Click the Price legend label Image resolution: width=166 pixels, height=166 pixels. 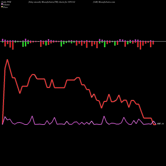pyautogui.click(x=6, y=7)
